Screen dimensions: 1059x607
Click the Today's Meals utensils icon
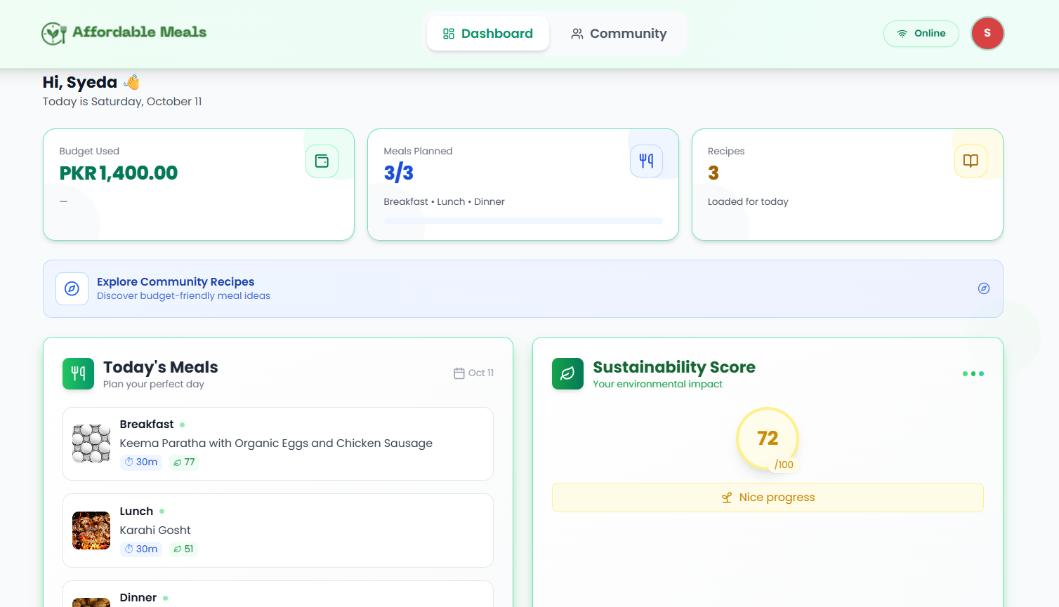point(79,374)
